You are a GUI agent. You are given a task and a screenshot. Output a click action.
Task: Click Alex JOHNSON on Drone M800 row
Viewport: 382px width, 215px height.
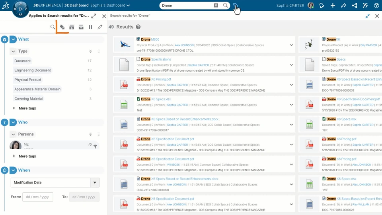click(x=184, y=45)
